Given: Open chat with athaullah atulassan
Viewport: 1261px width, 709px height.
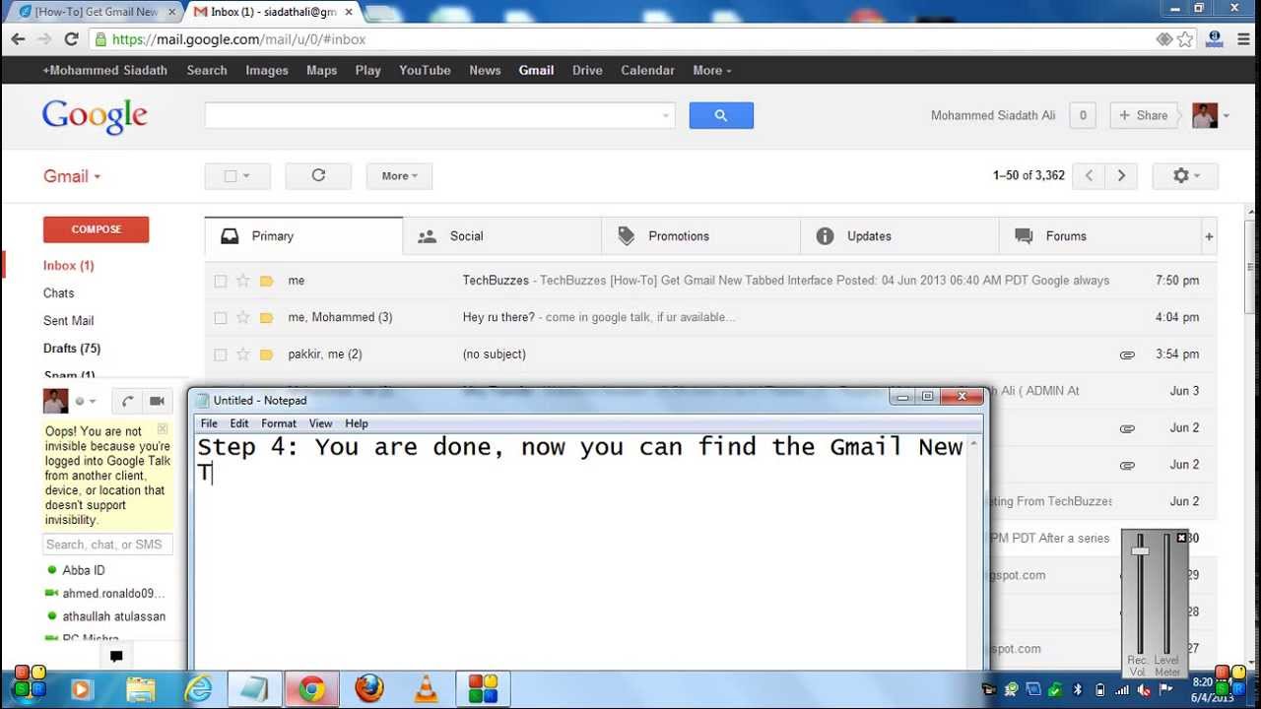Looking at the screenshot, I should coord(113,616).
